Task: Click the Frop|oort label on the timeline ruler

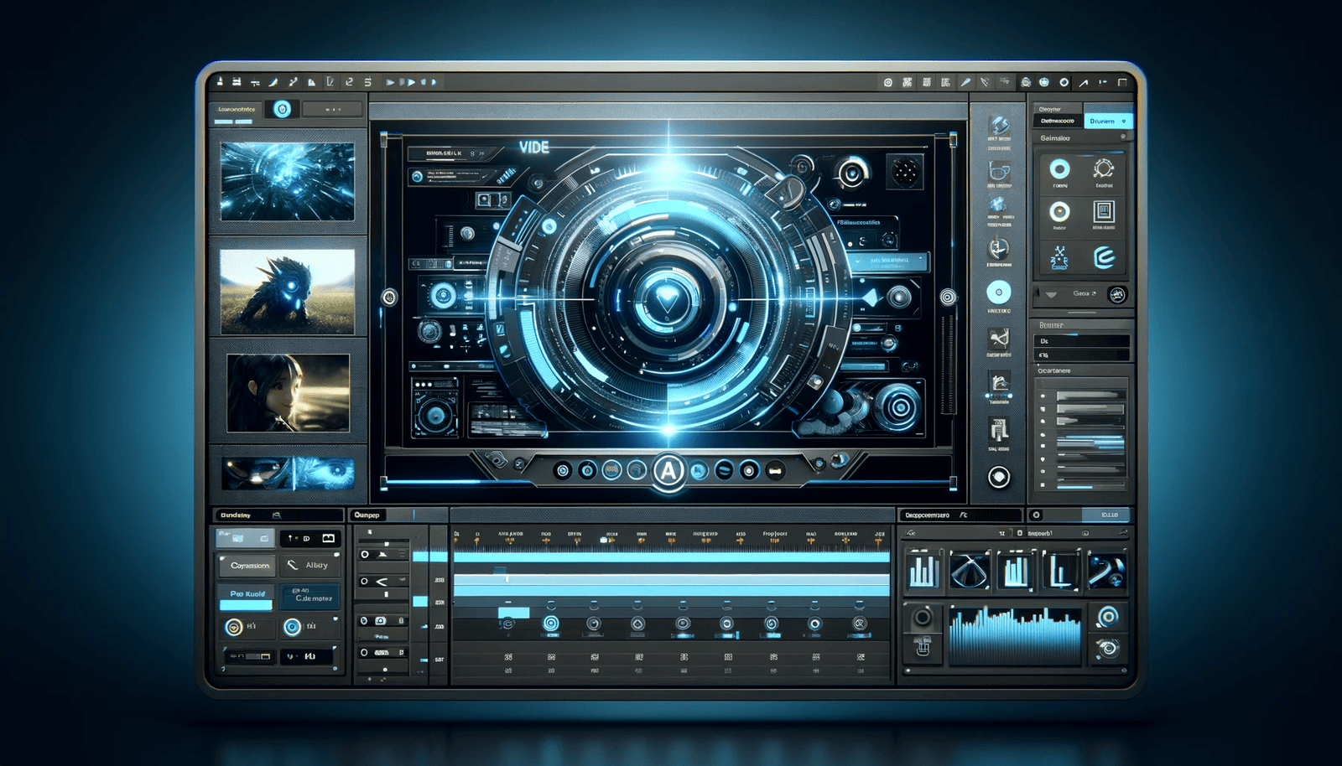Action: [775, 534]
